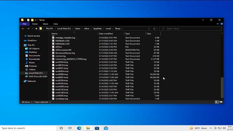Select the offline.session64 file
233x131 pixels.
pyautogui.click(x=63, y=50)
